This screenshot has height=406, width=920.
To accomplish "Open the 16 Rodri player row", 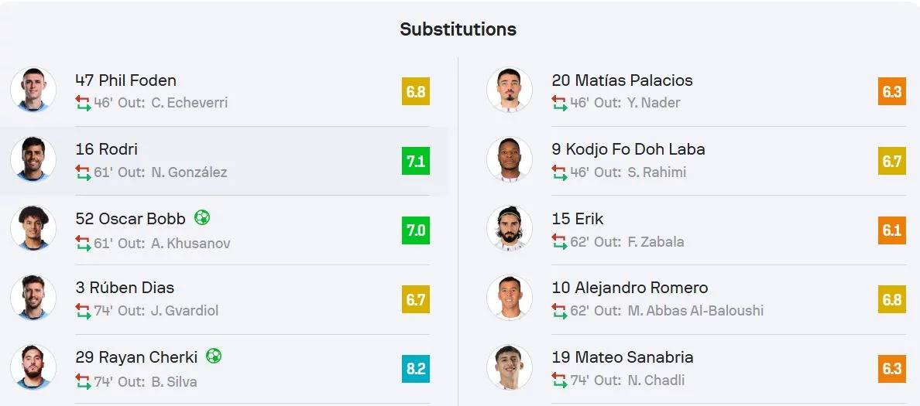I will tap(223, 161).
